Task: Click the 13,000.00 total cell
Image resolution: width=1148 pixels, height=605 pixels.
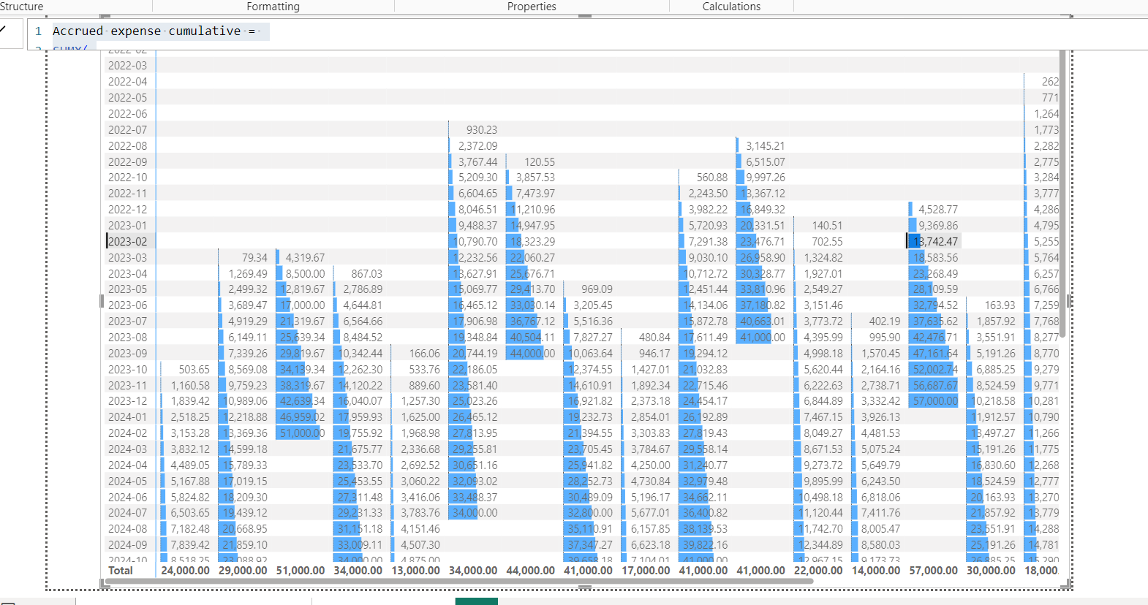Action: click(415, 571)
